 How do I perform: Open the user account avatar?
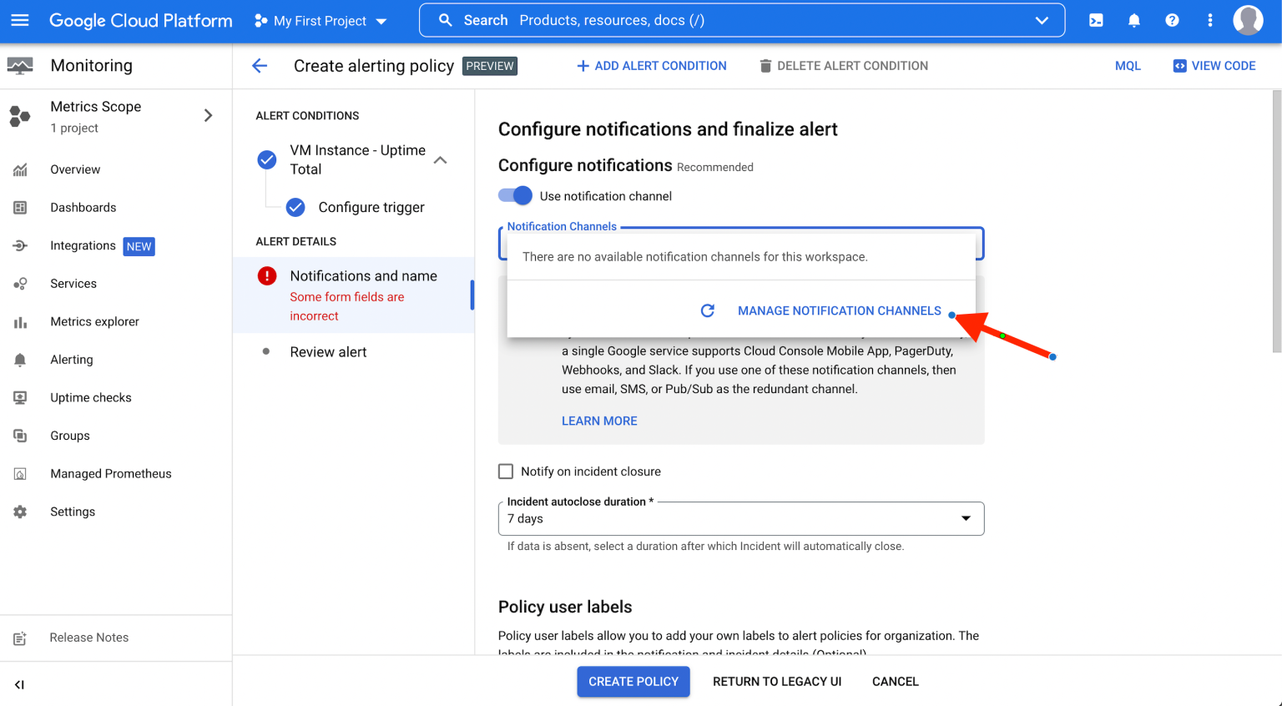coord(1248,20)
